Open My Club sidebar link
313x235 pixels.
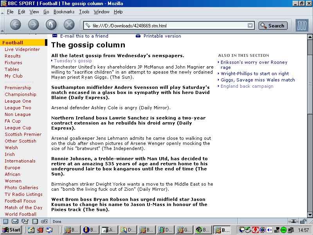tap(14, 76)
